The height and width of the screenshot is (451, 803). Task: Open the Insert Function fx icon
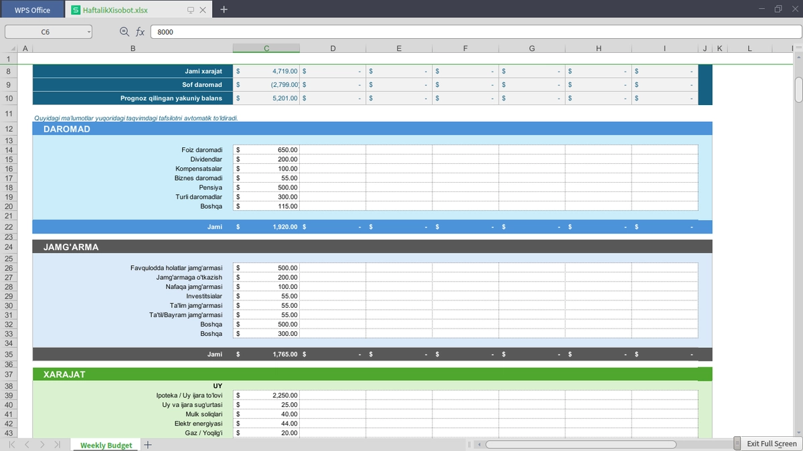tap(141, 31)
